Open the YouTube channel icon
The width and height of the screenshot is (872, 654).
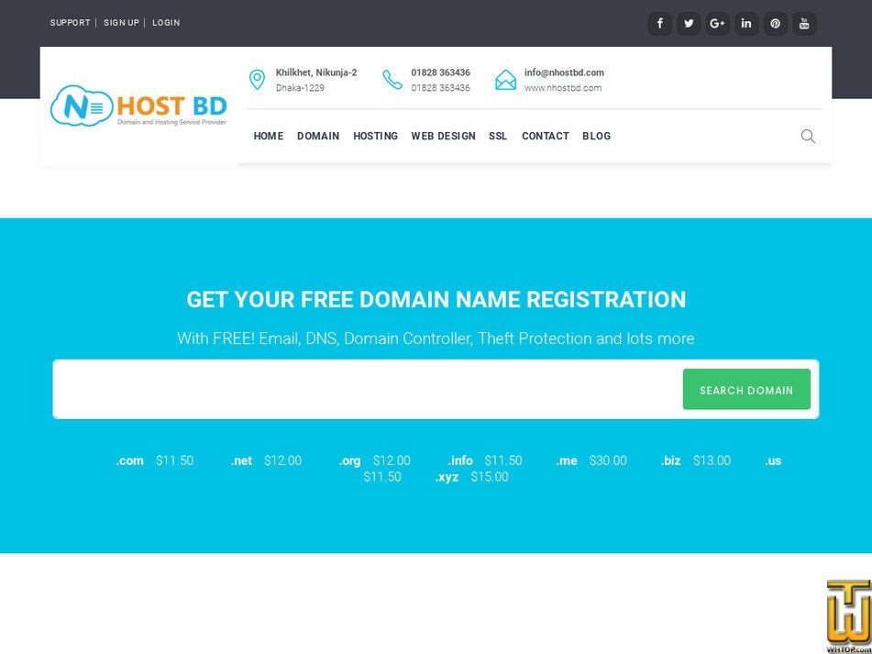804,23
